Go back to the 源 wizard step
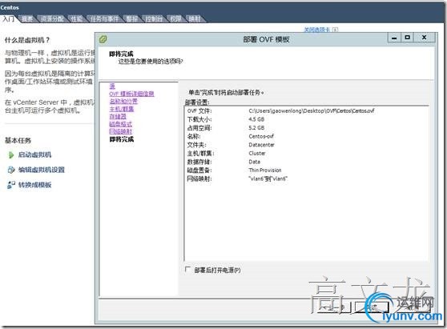 click(112, 86)
